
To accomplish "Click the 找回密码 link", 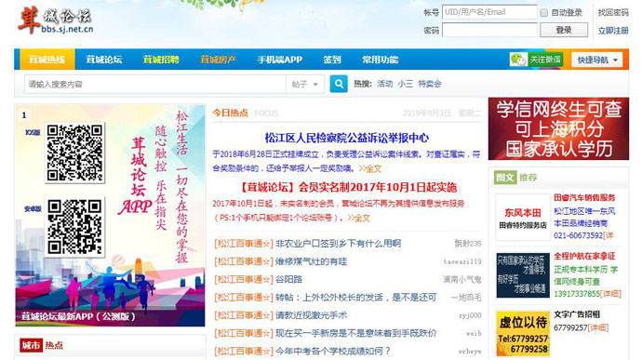I will point(613,13).
